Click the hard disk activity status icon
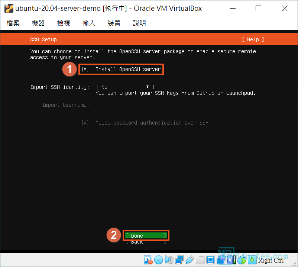Viewport: 298px width, 267px height. (x=148, y=260)
